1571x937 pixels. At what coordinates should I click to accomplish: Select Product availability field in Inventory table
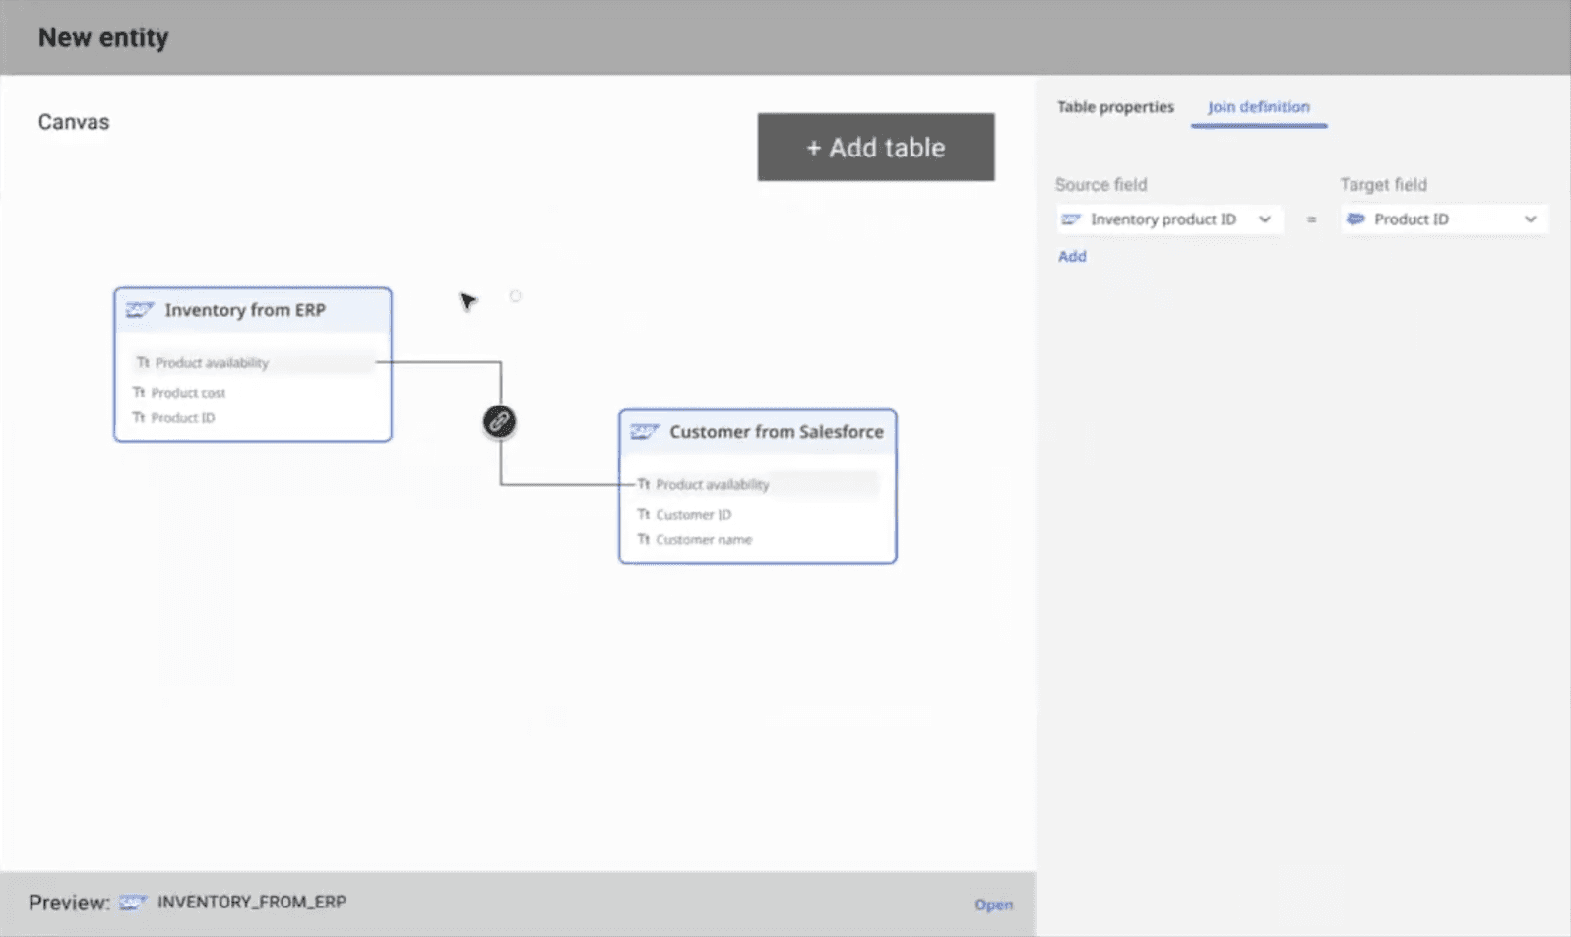[x=254, y=362]
